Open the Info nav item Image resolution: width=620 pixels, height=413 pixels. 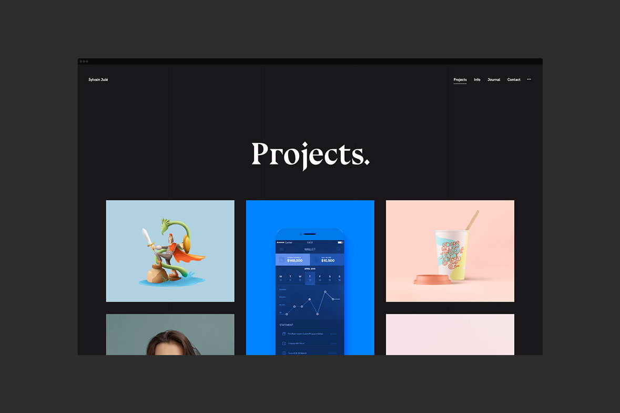pyautogui.click(x=477, y=80)
